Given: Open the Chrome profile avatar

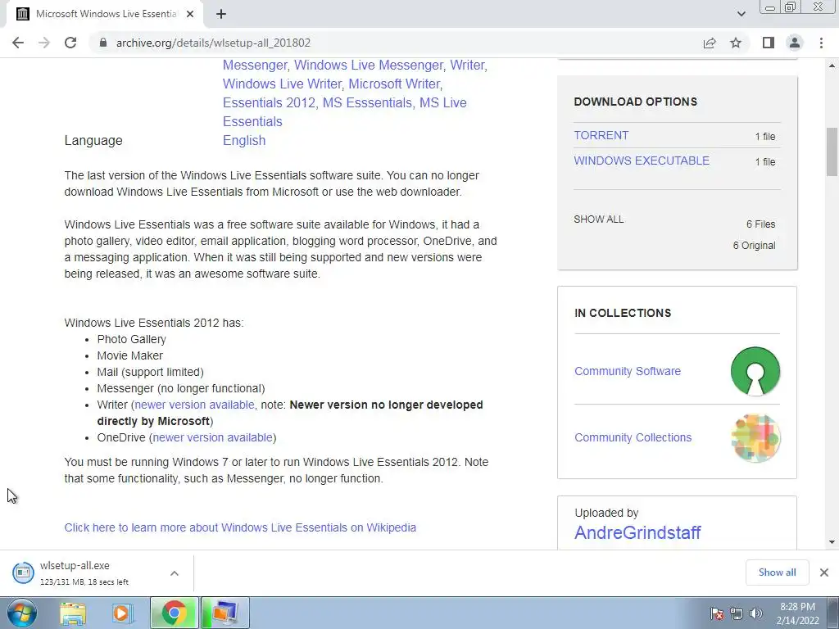Looking at the screenshot, I should (x=795, y=43).
